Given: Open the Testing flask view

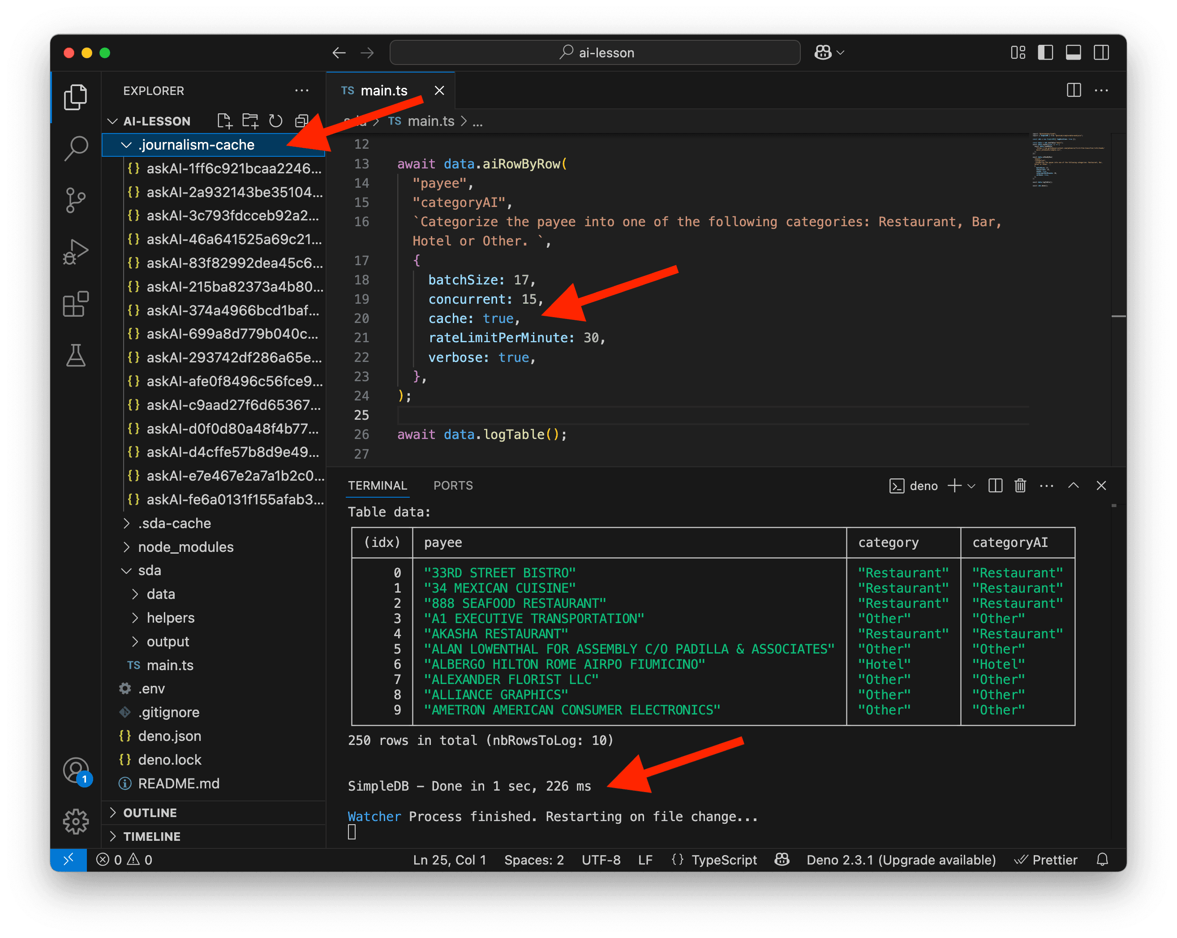Looking at the screenshot, I should coord(75,355).
